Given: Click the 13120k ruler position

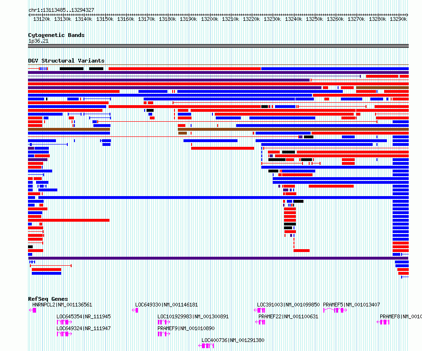Looking at the screenshot, I should tap(42, 19).
